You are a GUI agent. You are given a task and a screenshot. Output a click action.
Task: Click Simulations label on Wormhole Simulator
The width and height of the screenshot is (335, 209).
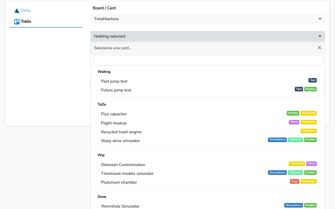pos(294,205)
